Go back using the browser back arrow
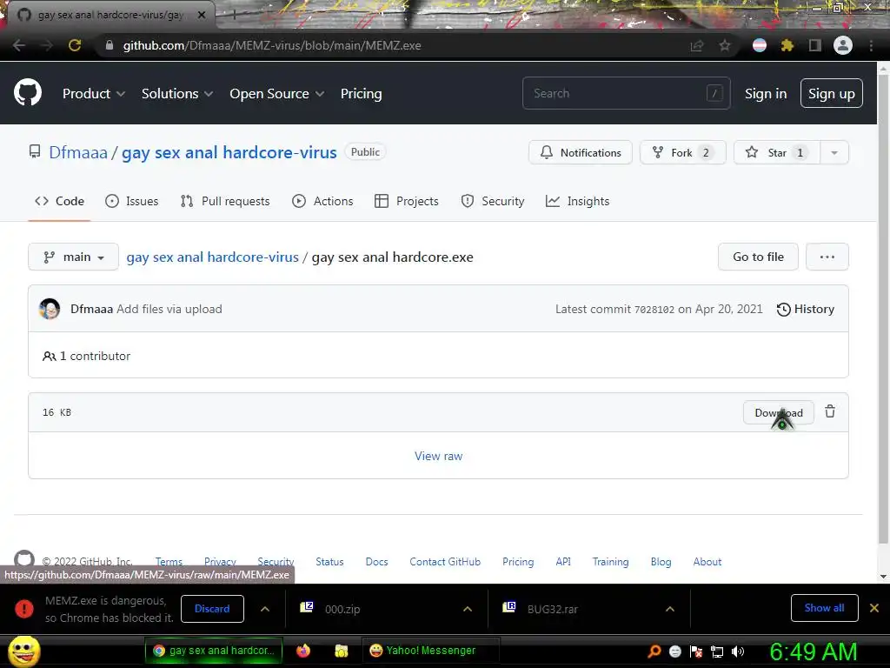This screenshot has height=668, width=890. pyautogui.click(x=19, y=45)
